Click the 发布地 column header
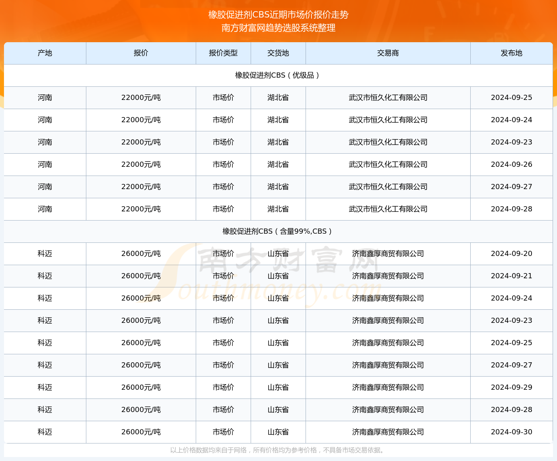 coord(512,53)
